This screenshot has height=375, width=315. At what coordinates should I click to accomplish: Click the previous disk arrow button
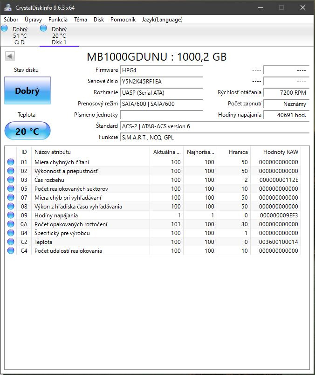pos(10,56)
